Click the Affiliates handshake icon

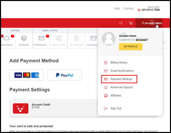[x=106, y=96]
